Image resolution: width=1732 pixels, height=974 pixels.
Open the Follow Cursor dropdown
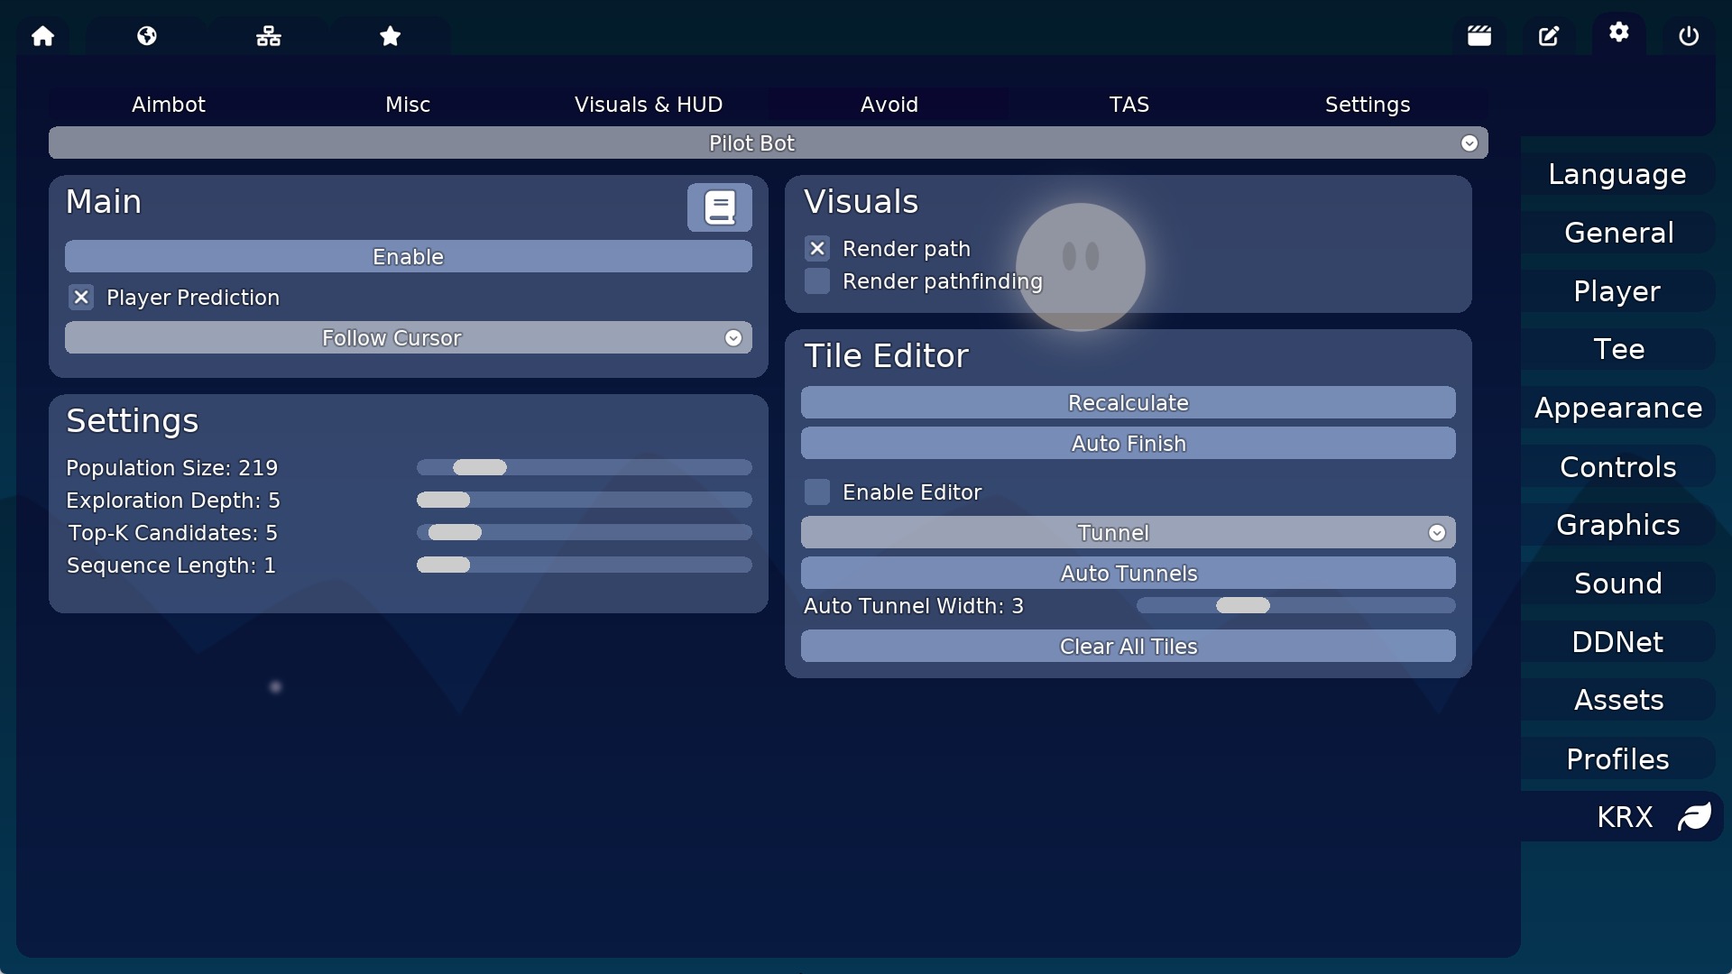(408, 338)
